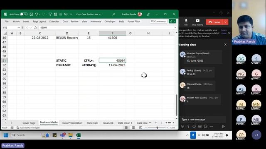
Task: Click the send message arrow icon
Action: 224,126
